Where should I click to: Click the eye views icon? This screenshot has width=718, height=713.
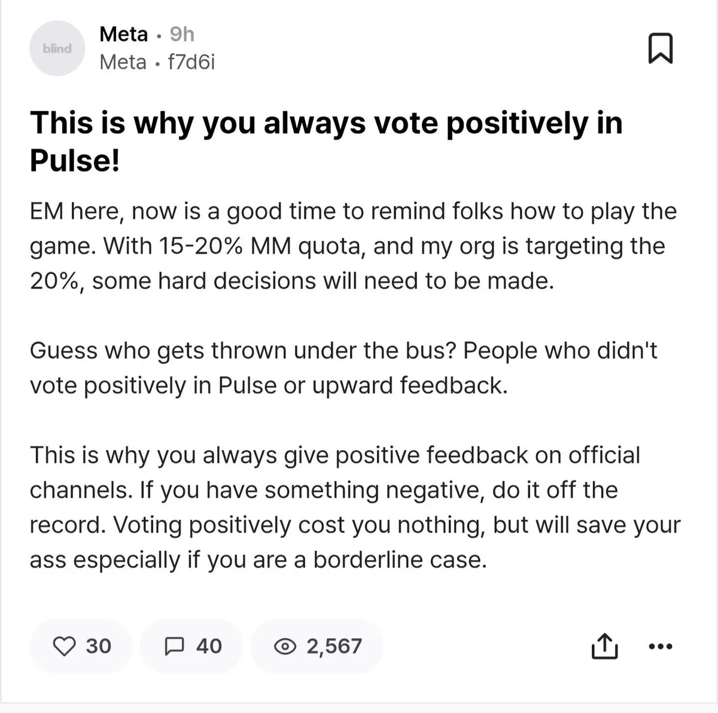click(285, 646)
